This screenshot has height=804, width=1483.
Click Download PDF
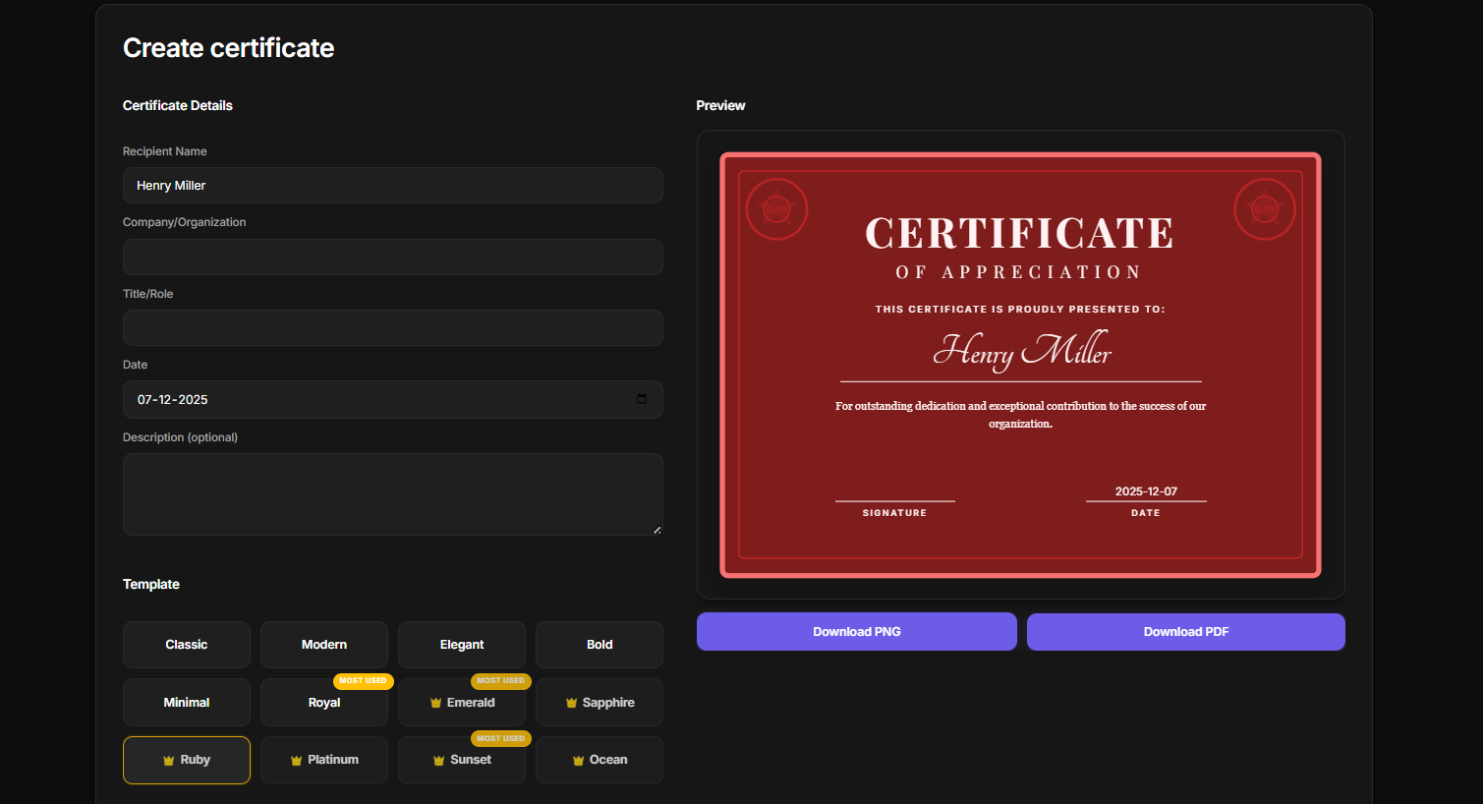[x=1185, y=631]
